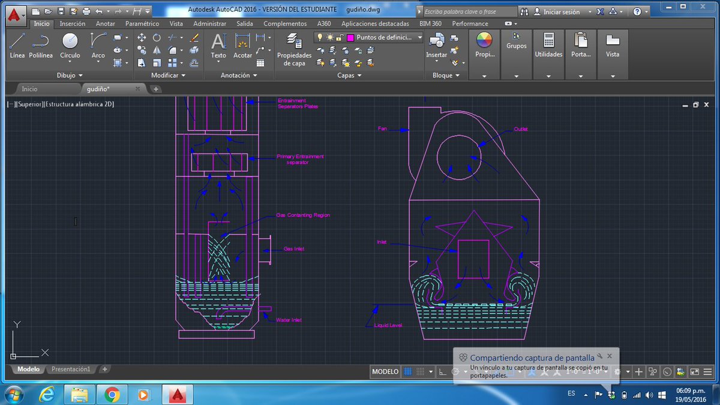Click the Iniciar sesión button
The width and height of the screenshot is (720, 405).
(562, 11)
